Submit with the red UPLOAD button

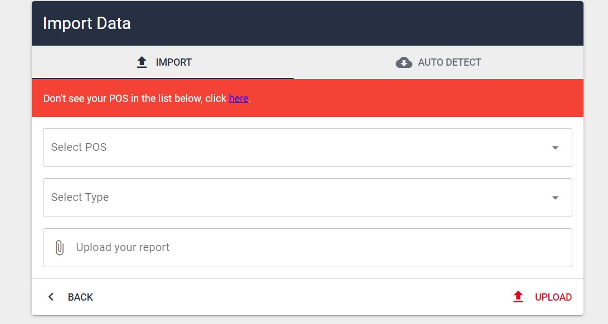tap(542, 297)
